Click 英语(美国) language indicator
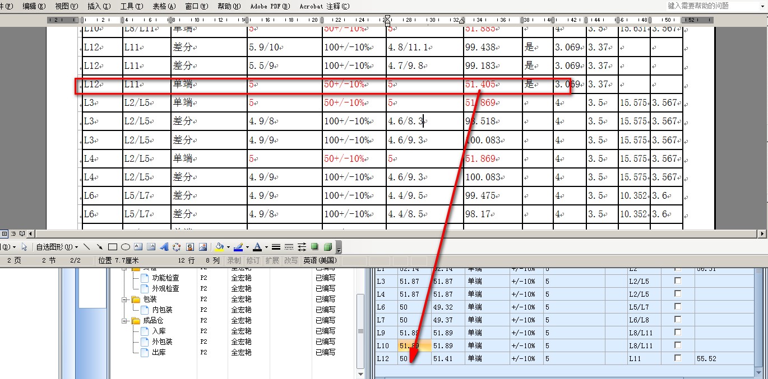This screenshot has height=379, width=768. (x=320, y=260)
